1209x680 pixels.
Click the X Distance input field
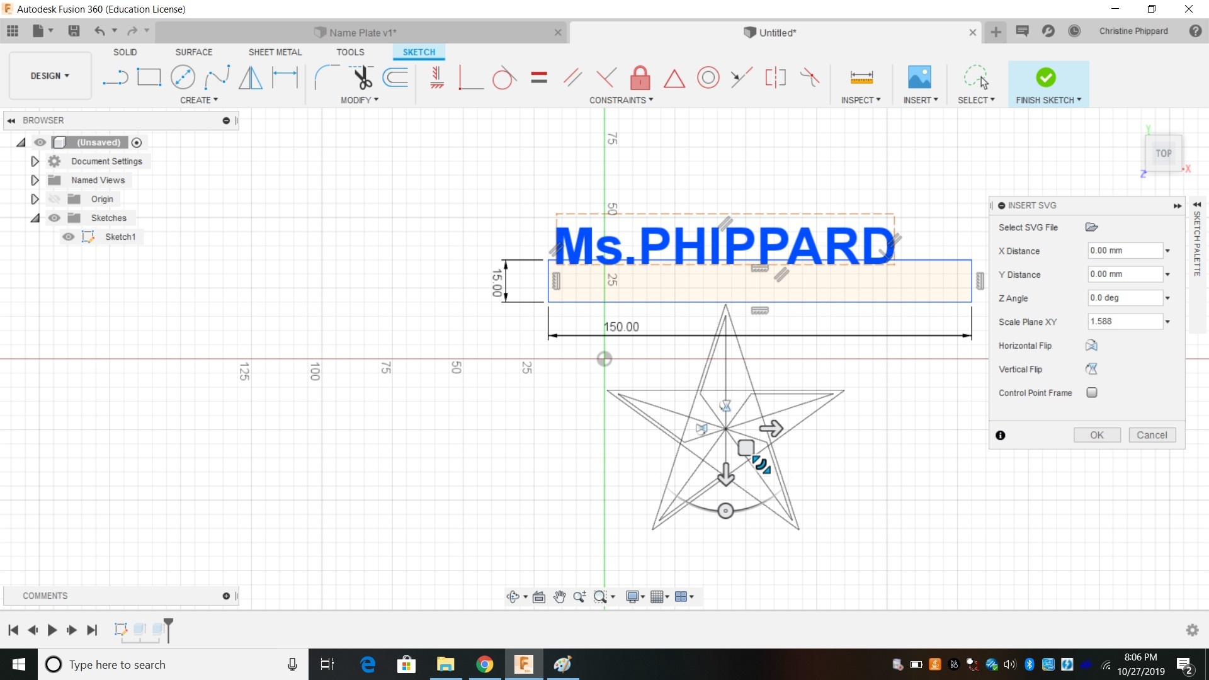pos(1123,251)
